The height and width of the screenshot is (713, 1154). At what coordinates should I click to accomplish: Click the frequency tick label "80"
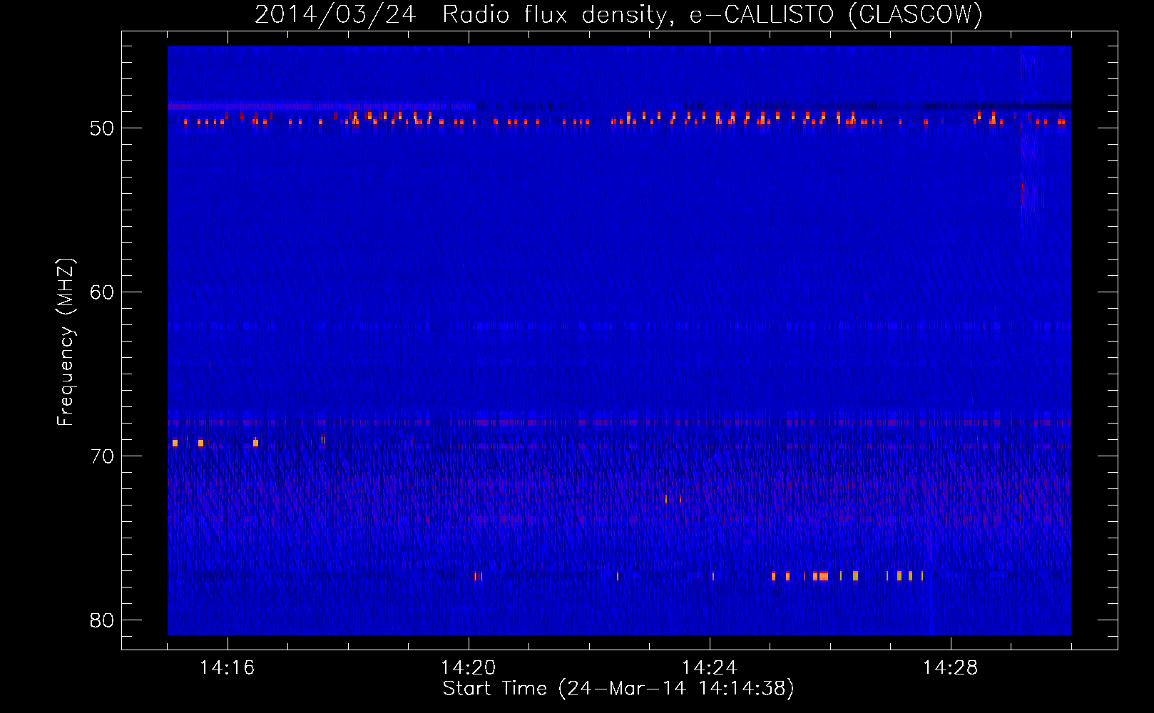click(102, 620)
